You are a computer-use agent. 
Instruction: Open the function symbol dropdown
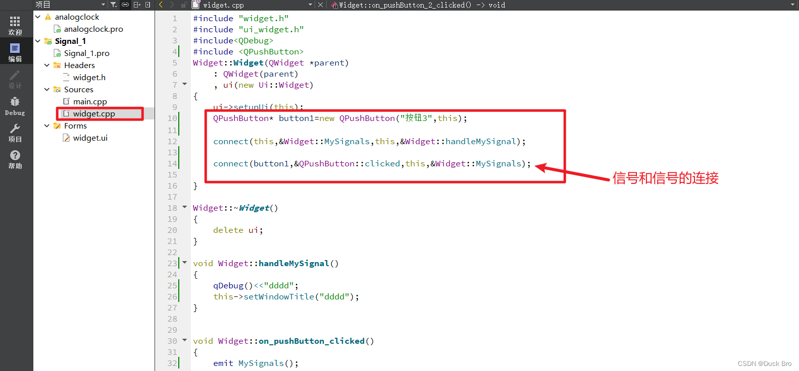click(x=792, y=5)
